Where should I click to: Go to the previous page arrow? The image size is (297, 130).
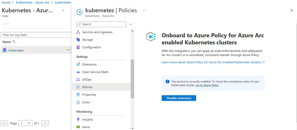click(4, 123)
